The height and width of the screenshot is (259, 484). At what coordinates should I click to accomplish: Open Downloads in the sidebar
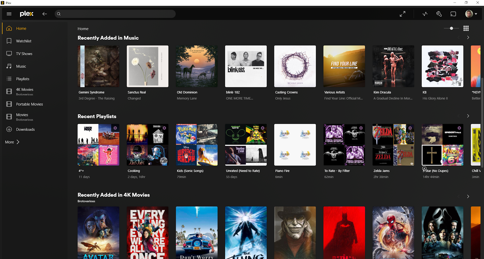tap(34, 129)
